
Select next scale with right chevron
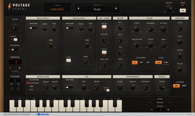click(x=170, y=103)
